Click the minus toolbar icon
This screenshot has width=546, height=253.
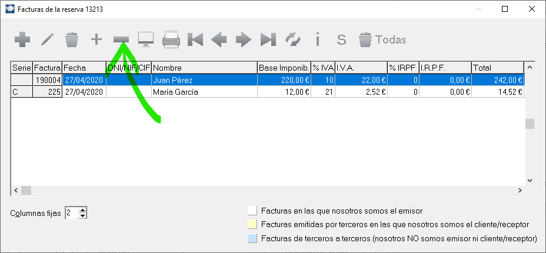coord(121,39)
